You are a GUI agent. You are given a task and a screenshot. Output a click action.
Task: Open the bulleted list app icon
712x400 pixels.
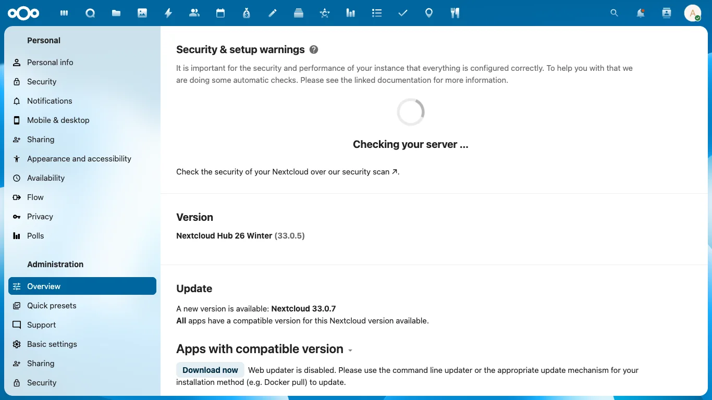[x=377, y=13]
